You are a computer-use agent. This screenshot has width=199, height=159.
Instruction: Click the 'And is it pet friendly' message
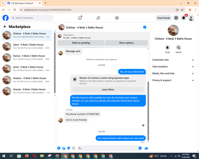pyautogui.click(x=76, y=120)
